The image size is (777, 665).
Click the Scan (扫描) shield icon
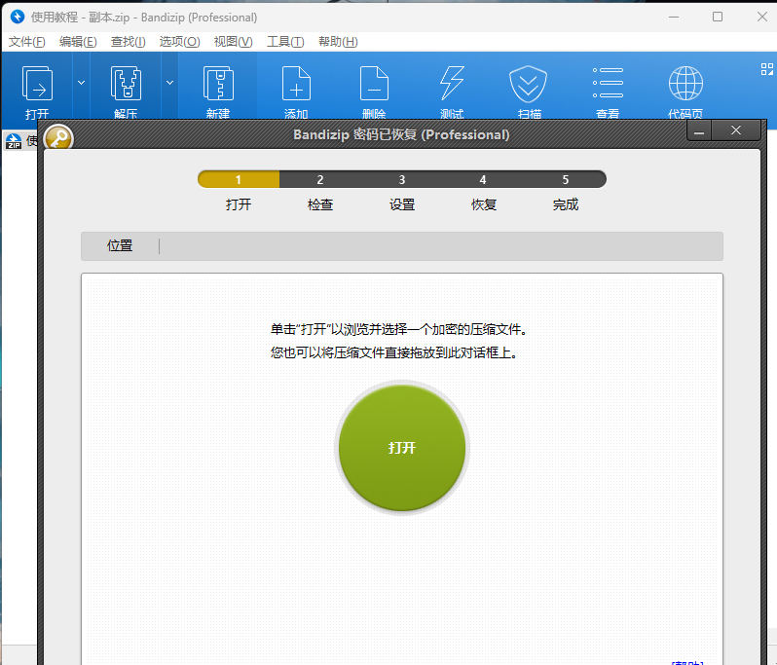(x=529, y=84)
